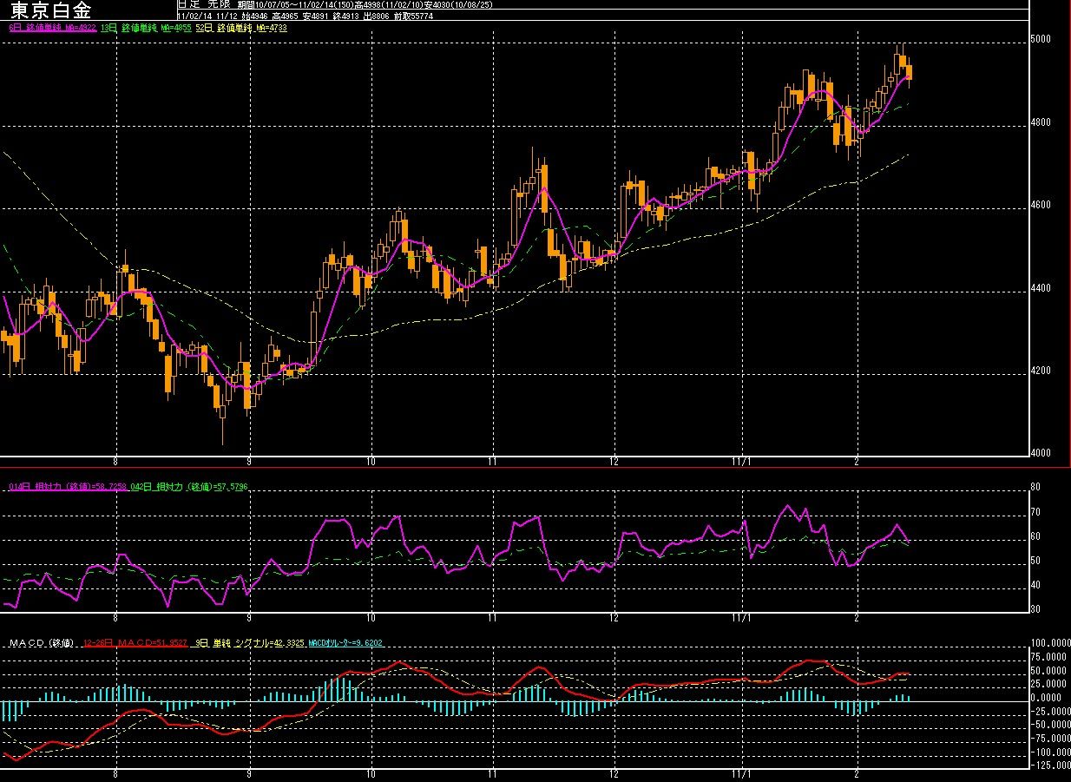Click the 4400 price axis label

tap(1040, 289)
